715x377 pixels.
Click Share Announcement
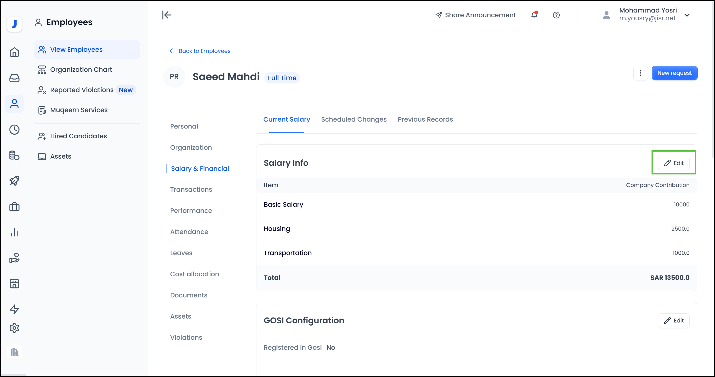(x=476, y=15)
